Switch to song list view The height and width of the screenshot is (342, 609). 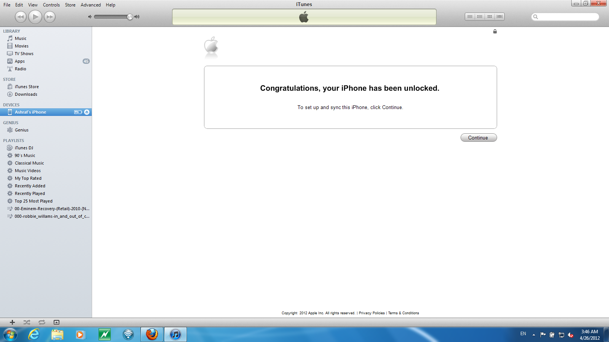coord(470,17)
